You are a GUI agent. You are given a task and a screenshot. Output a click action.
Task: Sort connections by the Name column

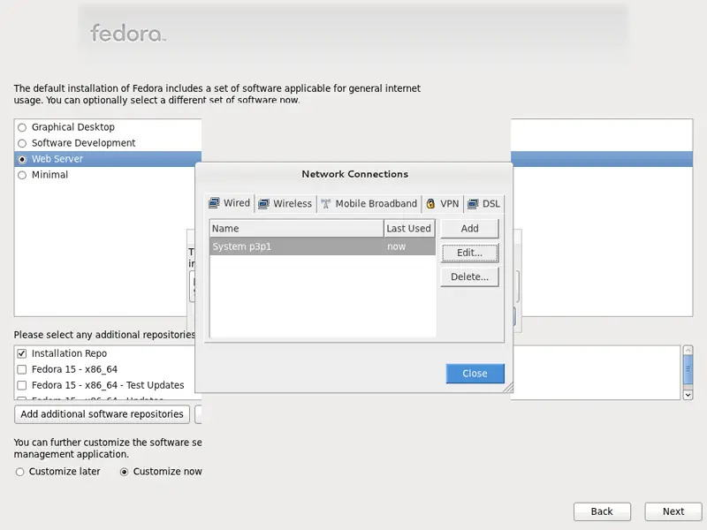[297, 229]
